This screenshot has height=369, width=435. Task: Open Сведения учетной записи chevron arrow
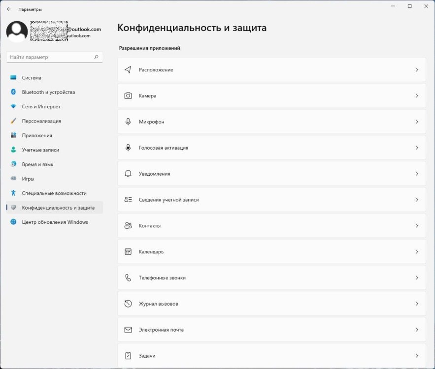coord(417,200)
